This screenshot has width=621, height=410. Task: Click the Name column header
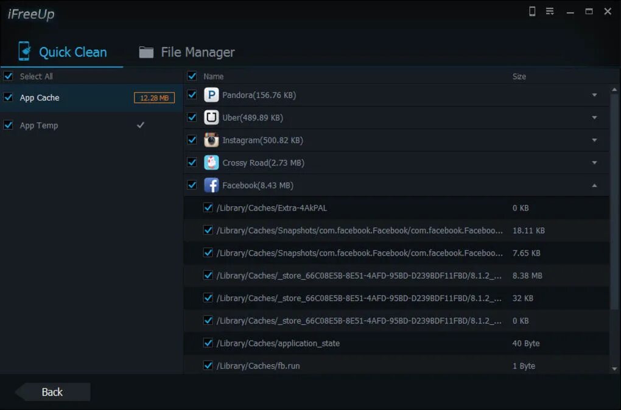214,77
